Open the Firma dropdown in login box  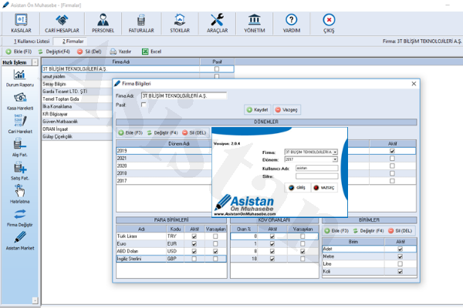(335, 152)
